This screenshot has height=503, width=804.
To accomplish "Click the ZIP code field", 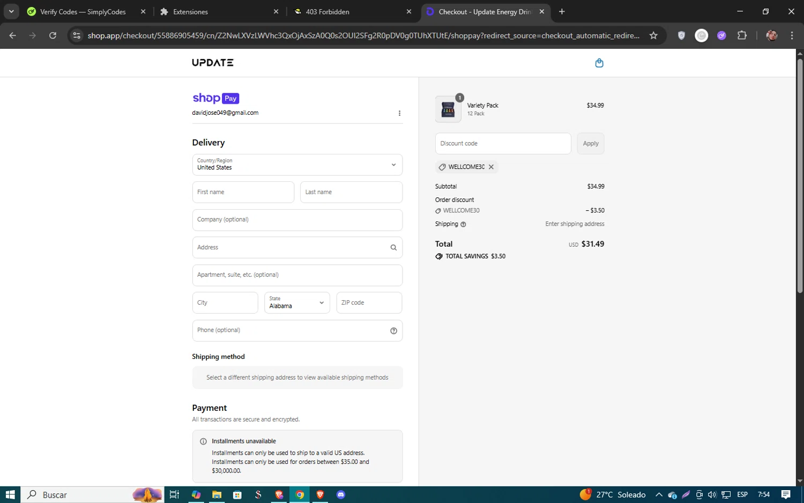I will (x=369, y=302).
